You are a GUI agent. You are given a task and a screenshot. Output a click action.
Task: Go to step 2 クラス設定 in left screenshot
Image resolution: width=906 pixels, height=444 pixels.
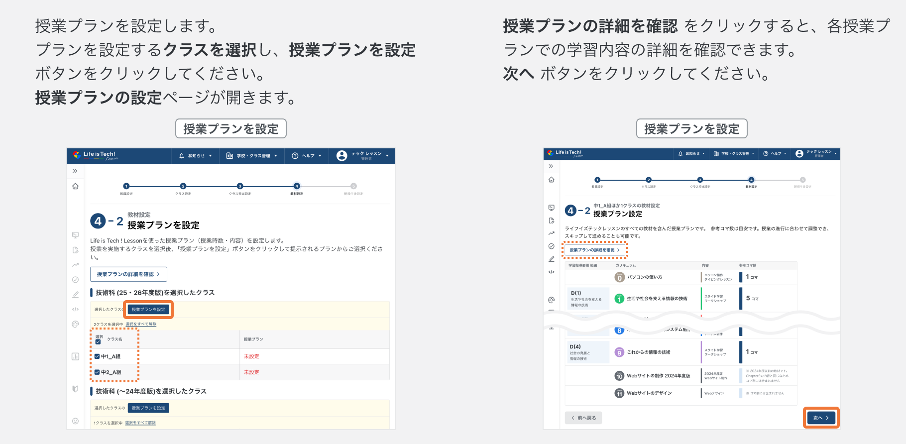183,189
